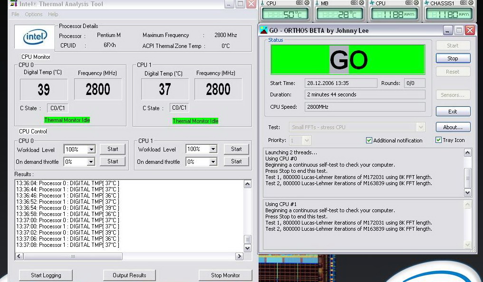Click the dock icon on MB widget
The height and width of the screenshot is (282, 483).
pyautogui.click(x=354, y=3)
